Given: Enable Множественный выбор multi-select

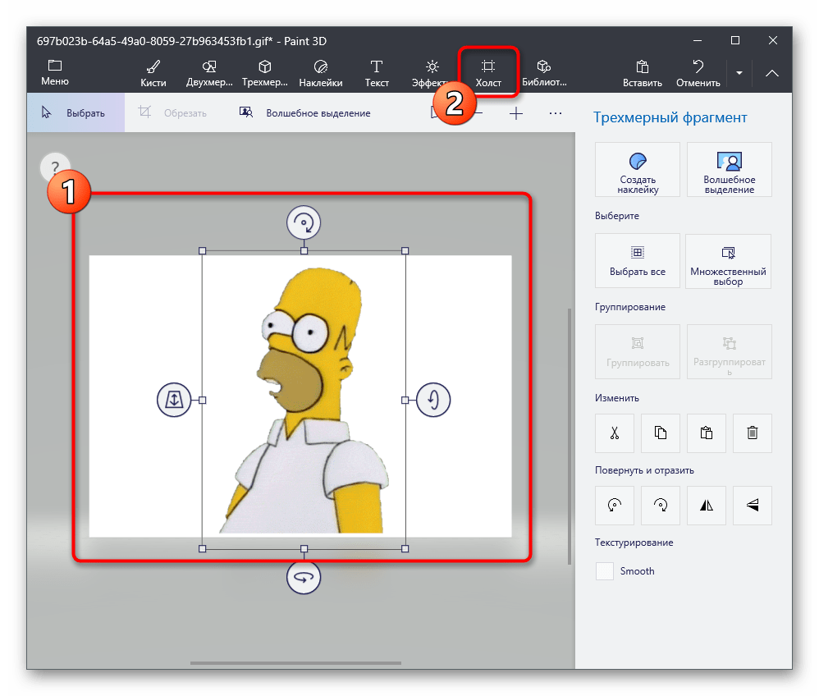Looking at the screenshot, I should pyautogui.click(x=728, y=261).
